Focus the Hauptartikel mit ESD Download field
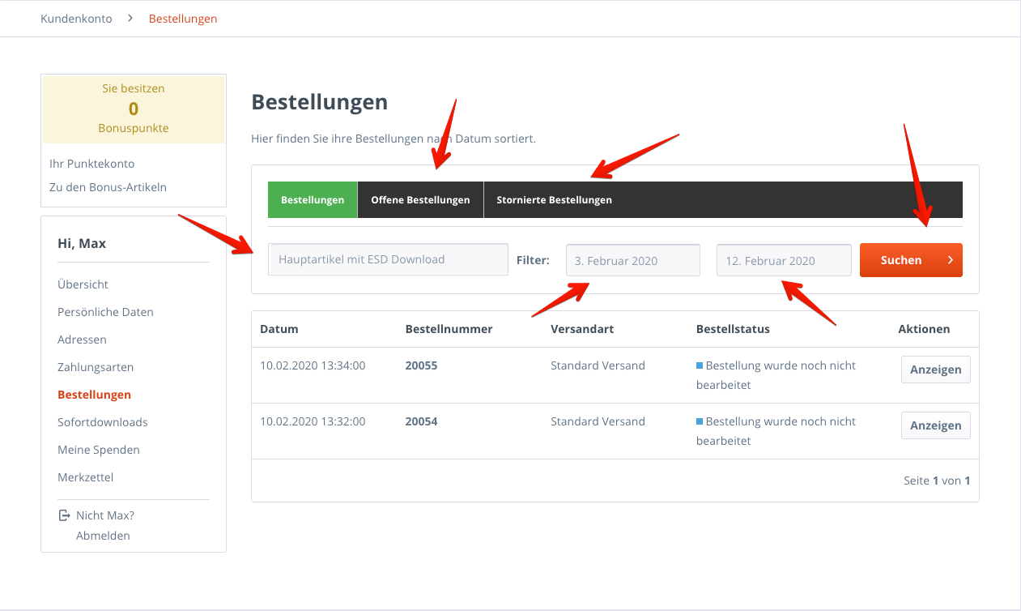This screenshot has height=611, width=1021. (x=389, y=260)
